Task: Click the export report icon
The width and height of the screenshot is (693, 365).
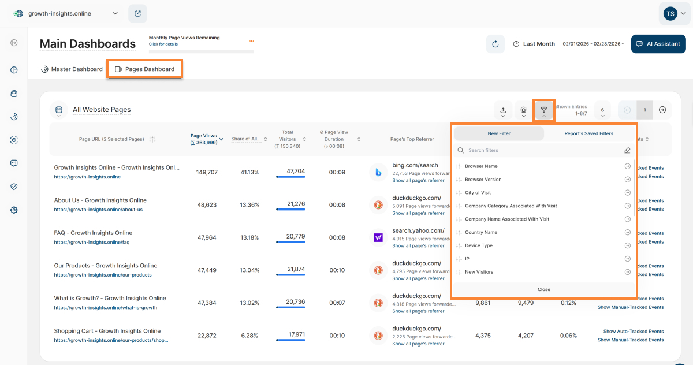Action: (x=503, y=110)
